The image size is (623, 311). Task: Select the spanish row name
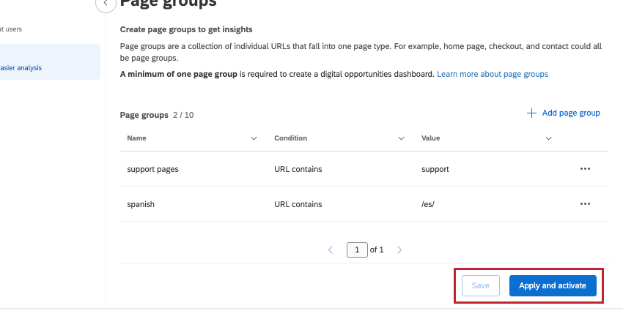point(141,205)
